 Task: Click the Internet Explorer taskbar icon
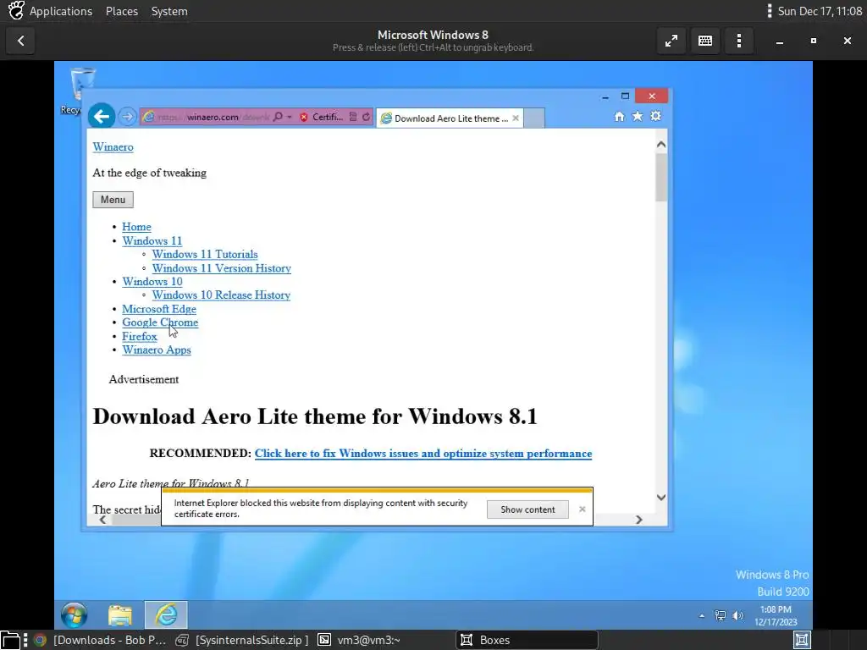click(166, 614)
